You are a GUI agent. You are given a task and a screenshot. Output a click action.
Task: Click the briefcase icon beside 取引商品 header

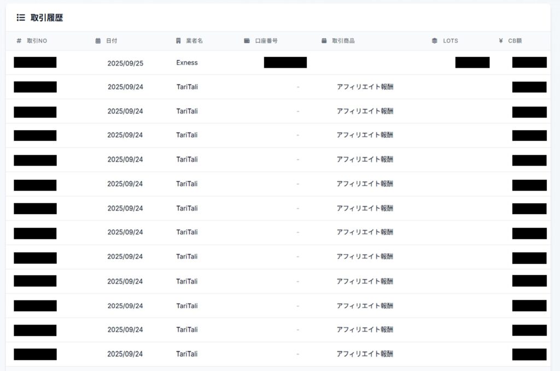tap(324, 41)
